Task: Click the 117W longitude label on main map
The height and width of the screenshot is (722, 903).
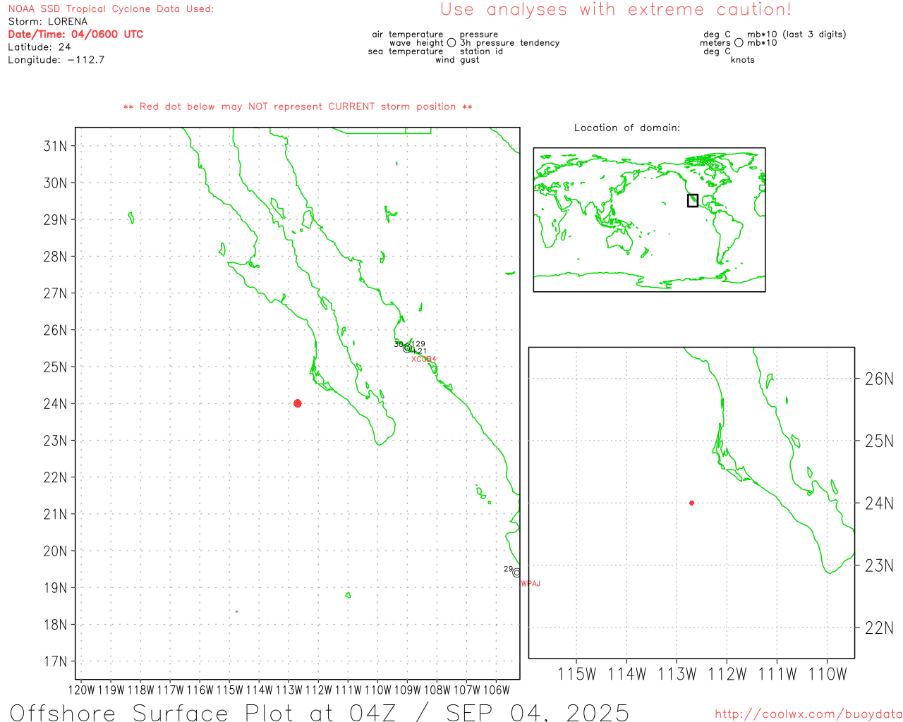Action: point(171,690)
